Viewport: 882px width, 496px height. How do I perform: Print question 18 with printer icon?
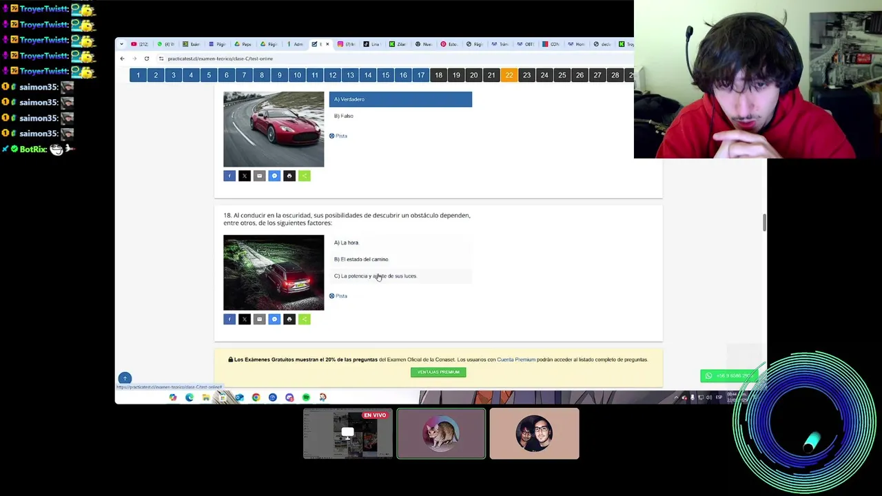(289, 319)
